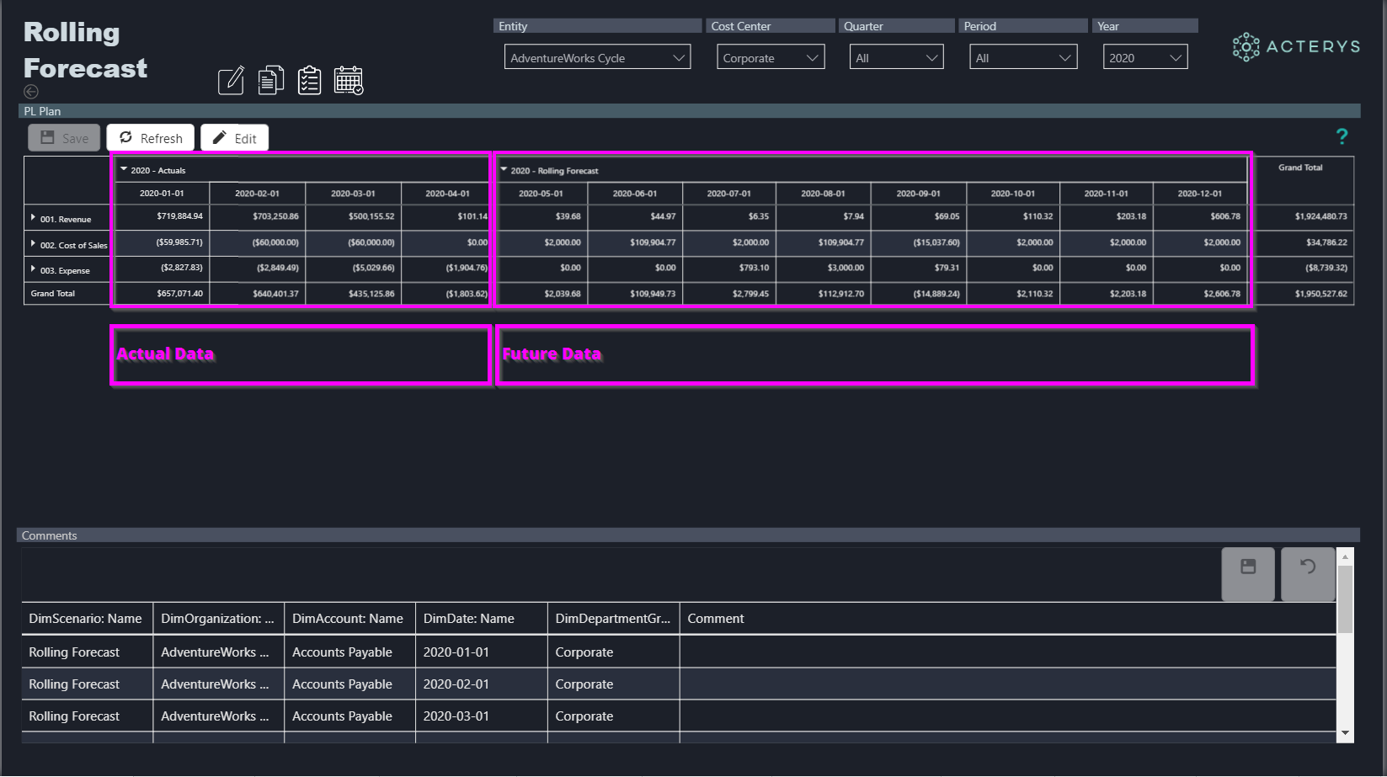Click the calendar schedule icon
Viewport: 1387px width, 777px height.
(x=349, y=80)
